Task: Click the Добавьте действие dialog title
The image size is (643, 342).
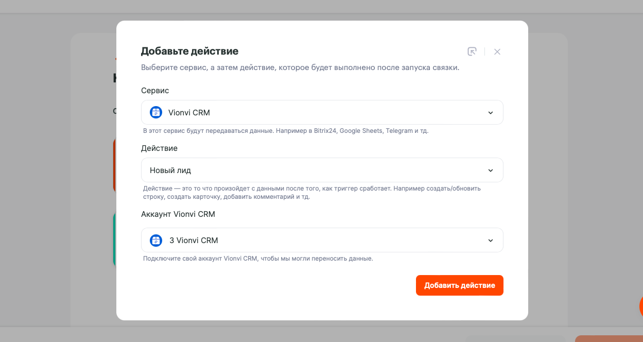Action: [189, 51]
